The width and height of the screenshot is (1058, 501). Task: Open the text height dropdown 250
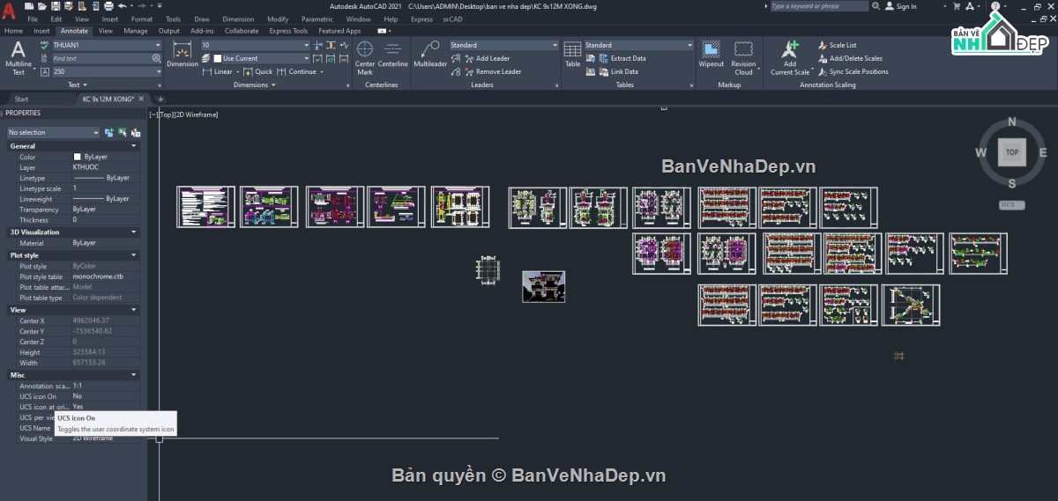pos(107,71)
